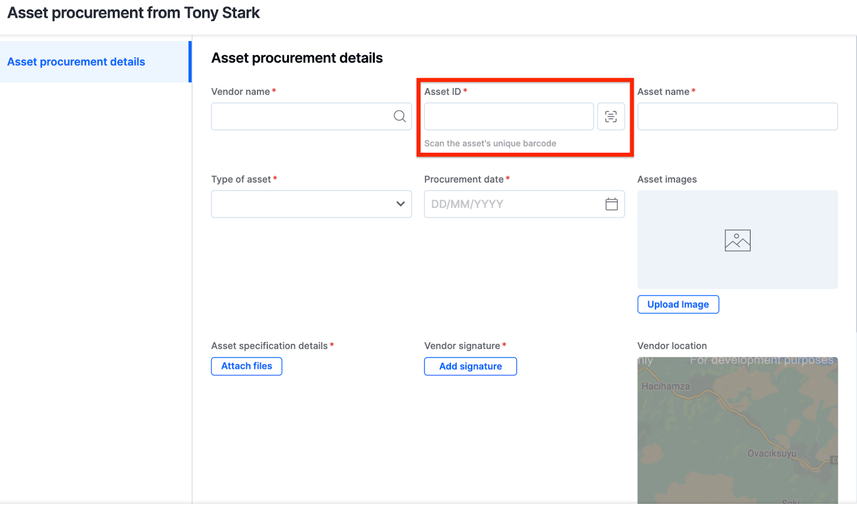
Task: Click the image placeholder icon
Action: (x=737, y=241)
